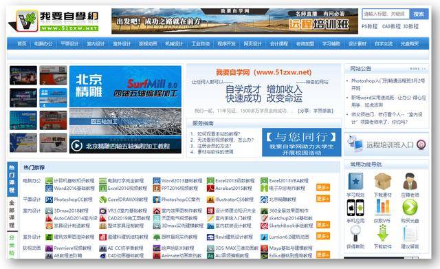Open the 职场word实用速成班 announcement link
Viewport: 440px width, 269px height.
pyautogui.click(x=388, y=101)
